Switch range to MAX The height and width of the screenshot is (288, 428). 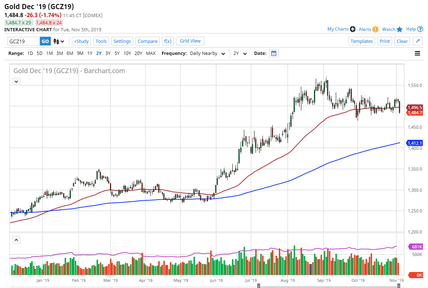151,53
